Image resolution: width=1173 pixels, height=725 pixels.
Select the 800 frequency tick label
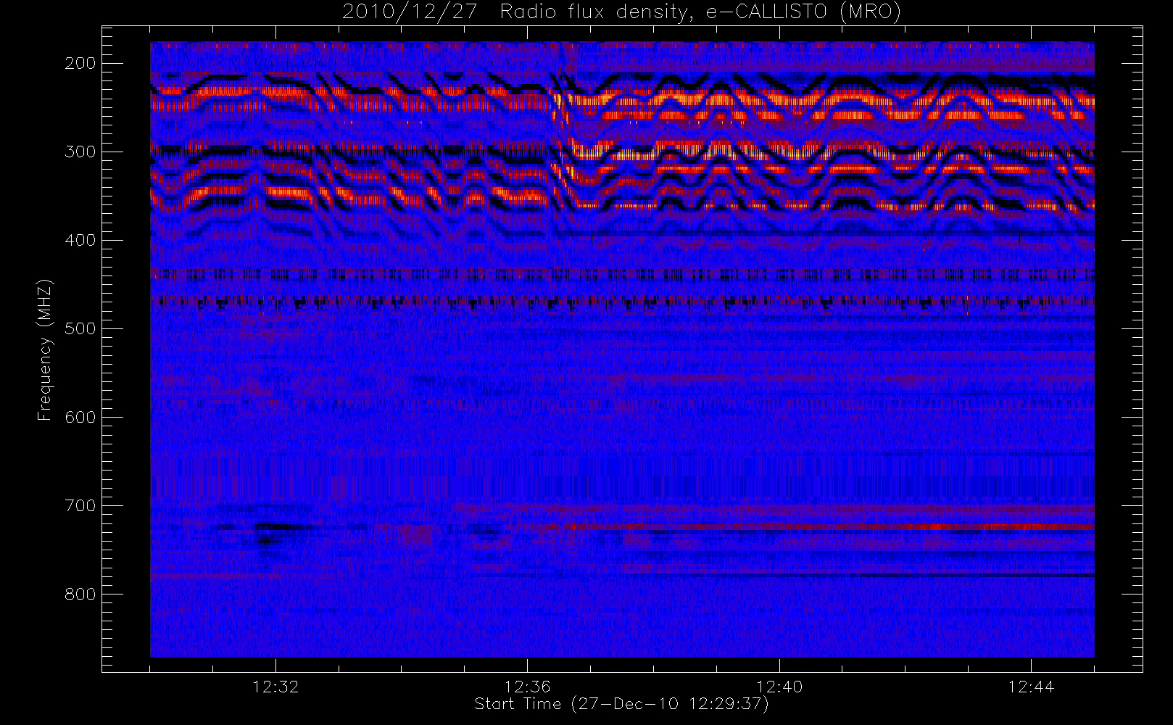click(x=80, y=594)
